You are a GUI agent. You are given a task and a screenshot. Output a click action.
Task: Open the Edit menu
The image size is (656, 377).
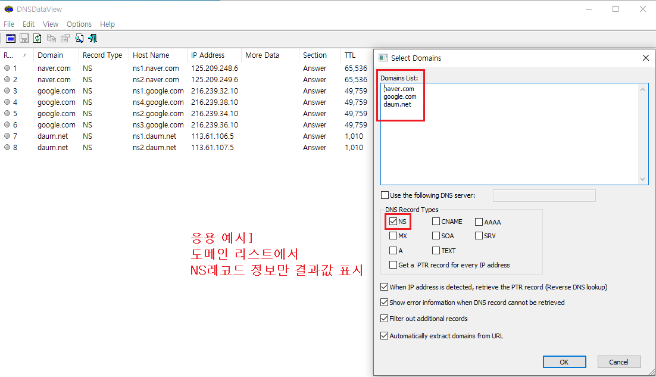pyautogui.click(x=29, y=24)
